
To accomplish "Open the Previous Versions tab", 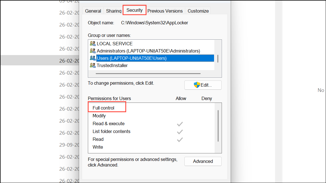I will [x=165, y=11].
